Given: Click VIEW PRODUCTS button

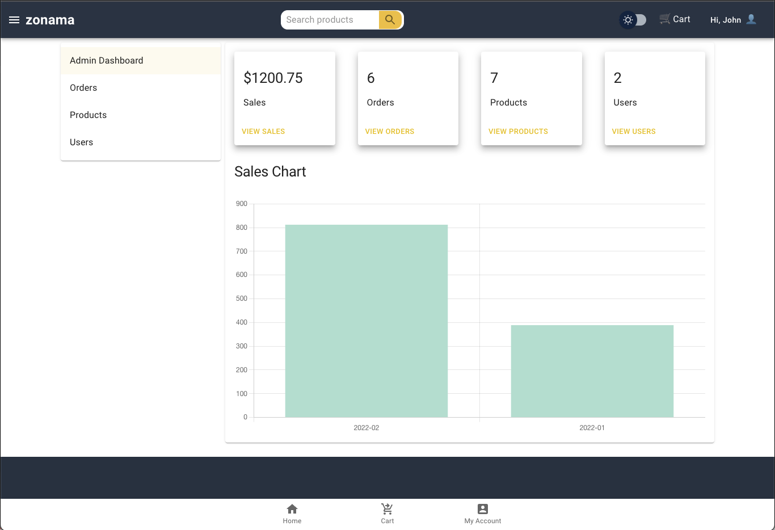Looking at the screenshot, I should pyautogui.click(x=518, y=131).
